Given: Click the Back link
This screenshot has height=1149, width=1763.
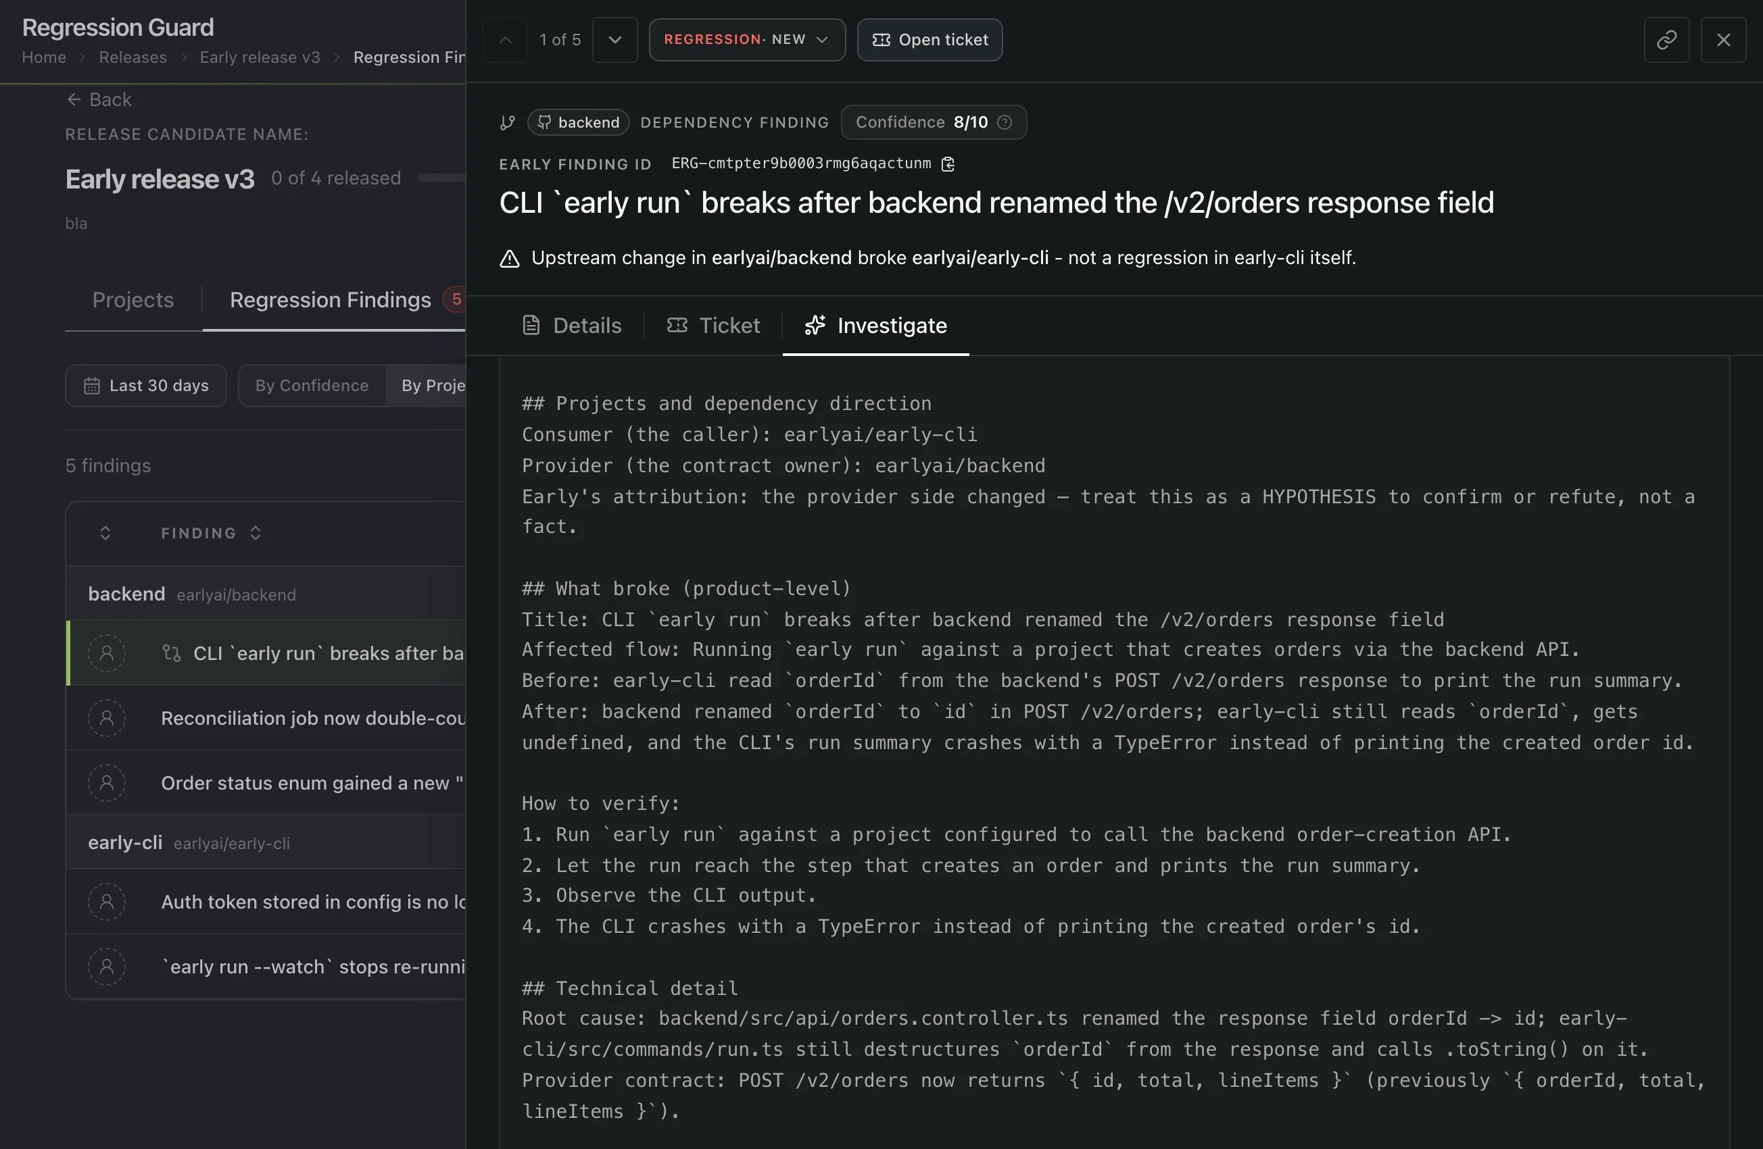Looking at the screenshot, I should [99, 99].
